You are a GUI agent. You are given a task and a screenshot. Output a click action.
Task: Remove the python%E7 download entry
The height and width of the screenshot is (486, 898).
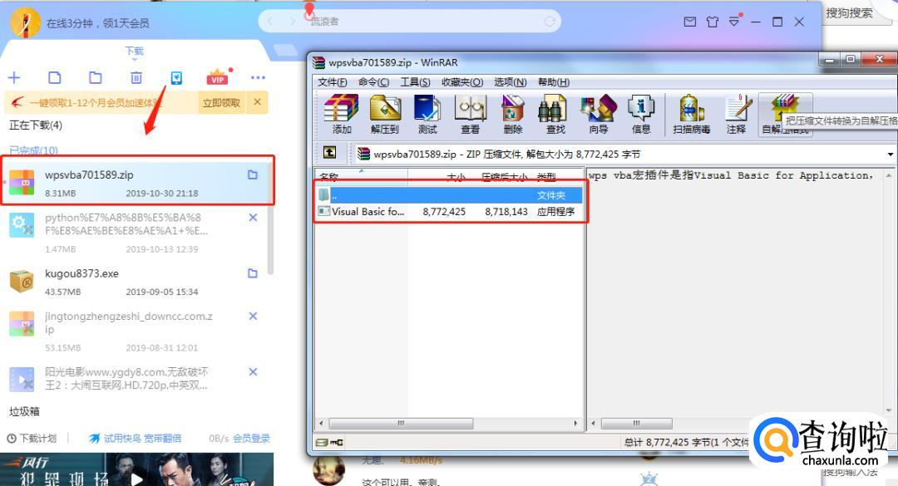click(253, 218)
